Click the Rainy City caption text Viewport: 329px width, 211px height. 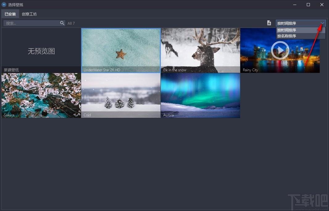click(x=250, y=70)
